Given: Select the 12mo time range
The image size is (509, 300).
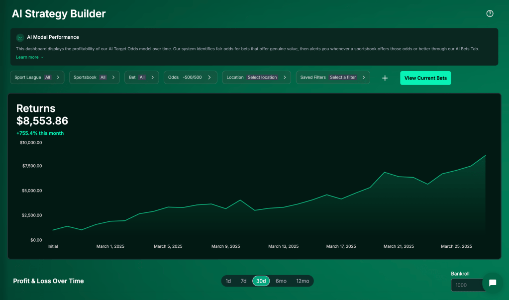Looking at the screenshot, I should pos(303,281).
